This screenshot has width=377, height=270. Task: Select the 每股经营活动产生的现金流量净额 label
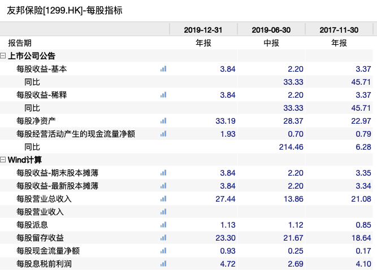coord(76,134)
